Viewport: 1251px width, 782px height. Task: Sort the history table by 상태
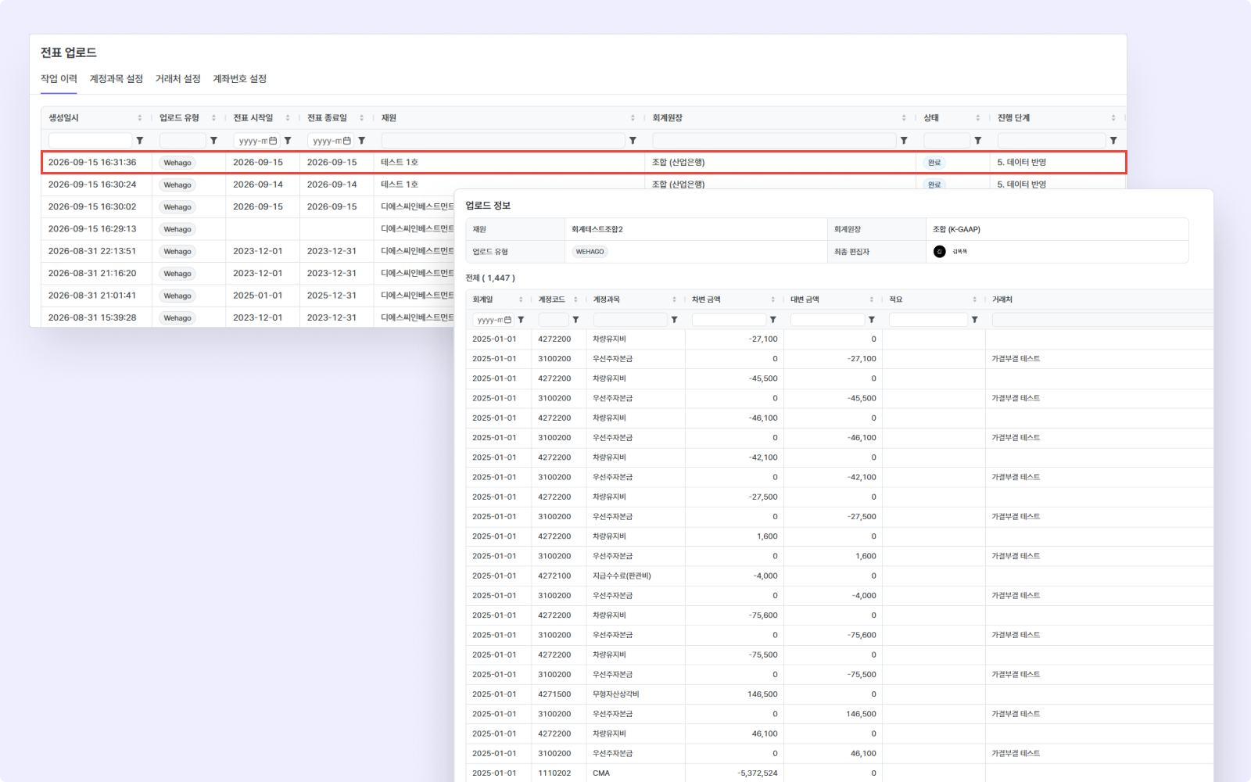[x=977, y=118]
